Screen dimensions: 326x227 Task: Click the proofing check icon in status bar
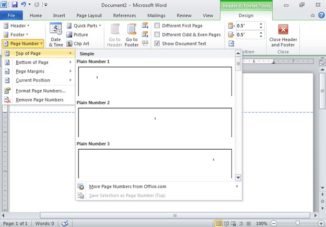65,223
